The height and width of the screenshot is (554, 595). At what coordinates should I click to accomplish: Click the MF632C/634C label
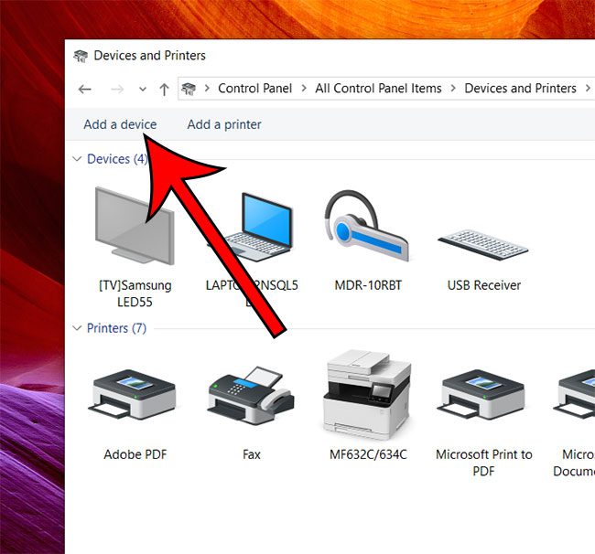tap(368, 454)
